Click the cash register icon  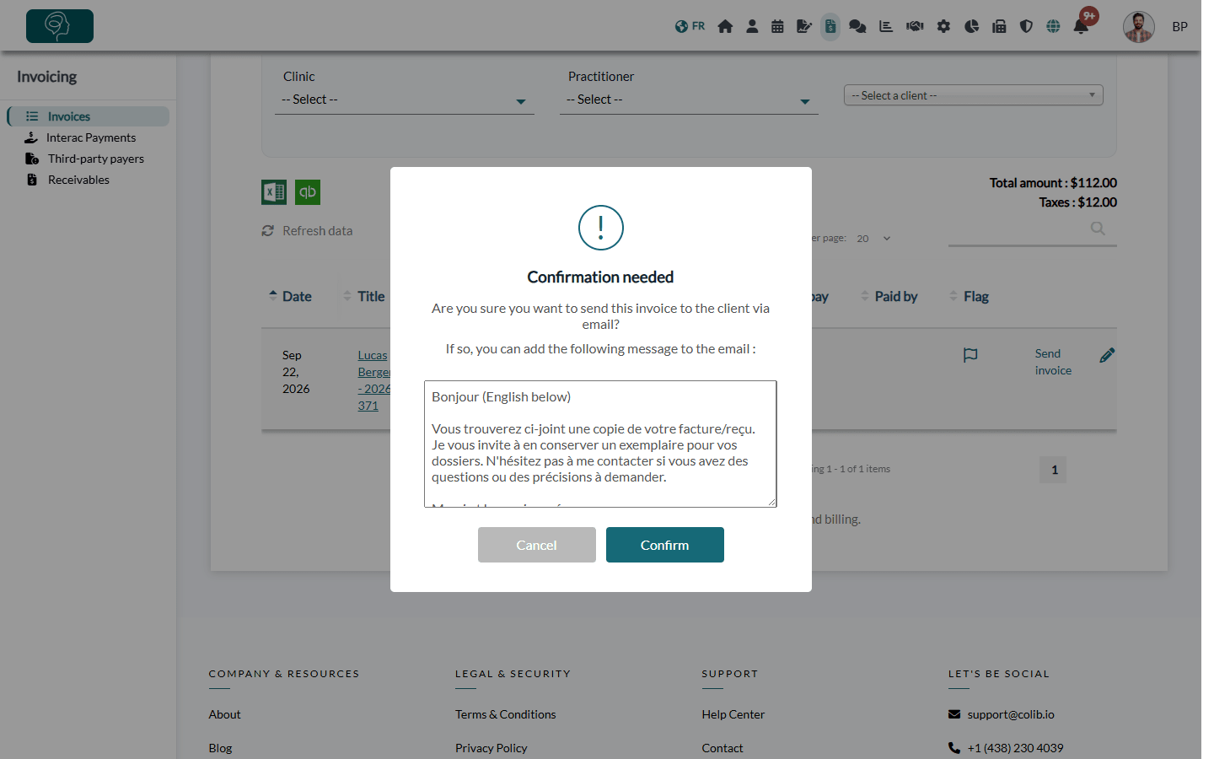pos(999,26)
